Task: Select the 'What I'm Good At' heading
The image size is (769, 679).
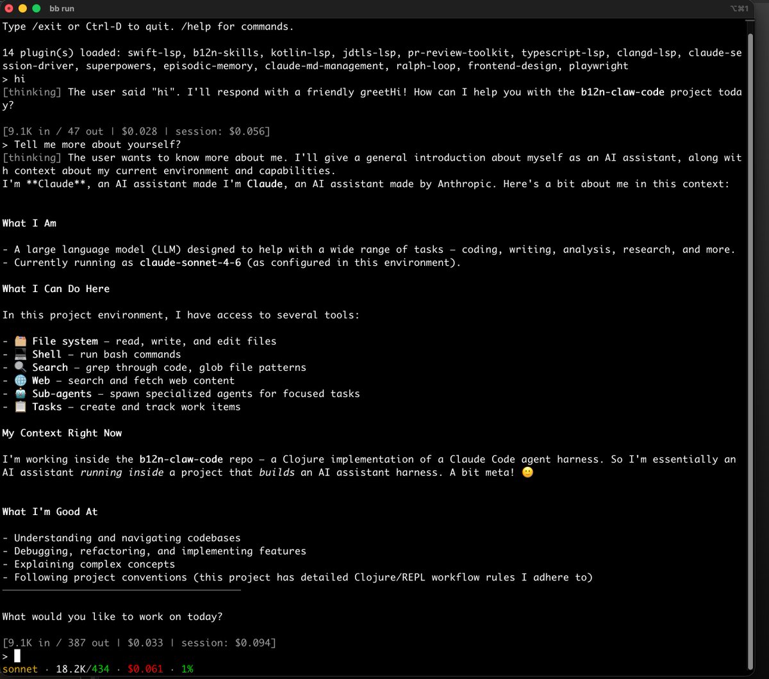Action: point(50,512)
